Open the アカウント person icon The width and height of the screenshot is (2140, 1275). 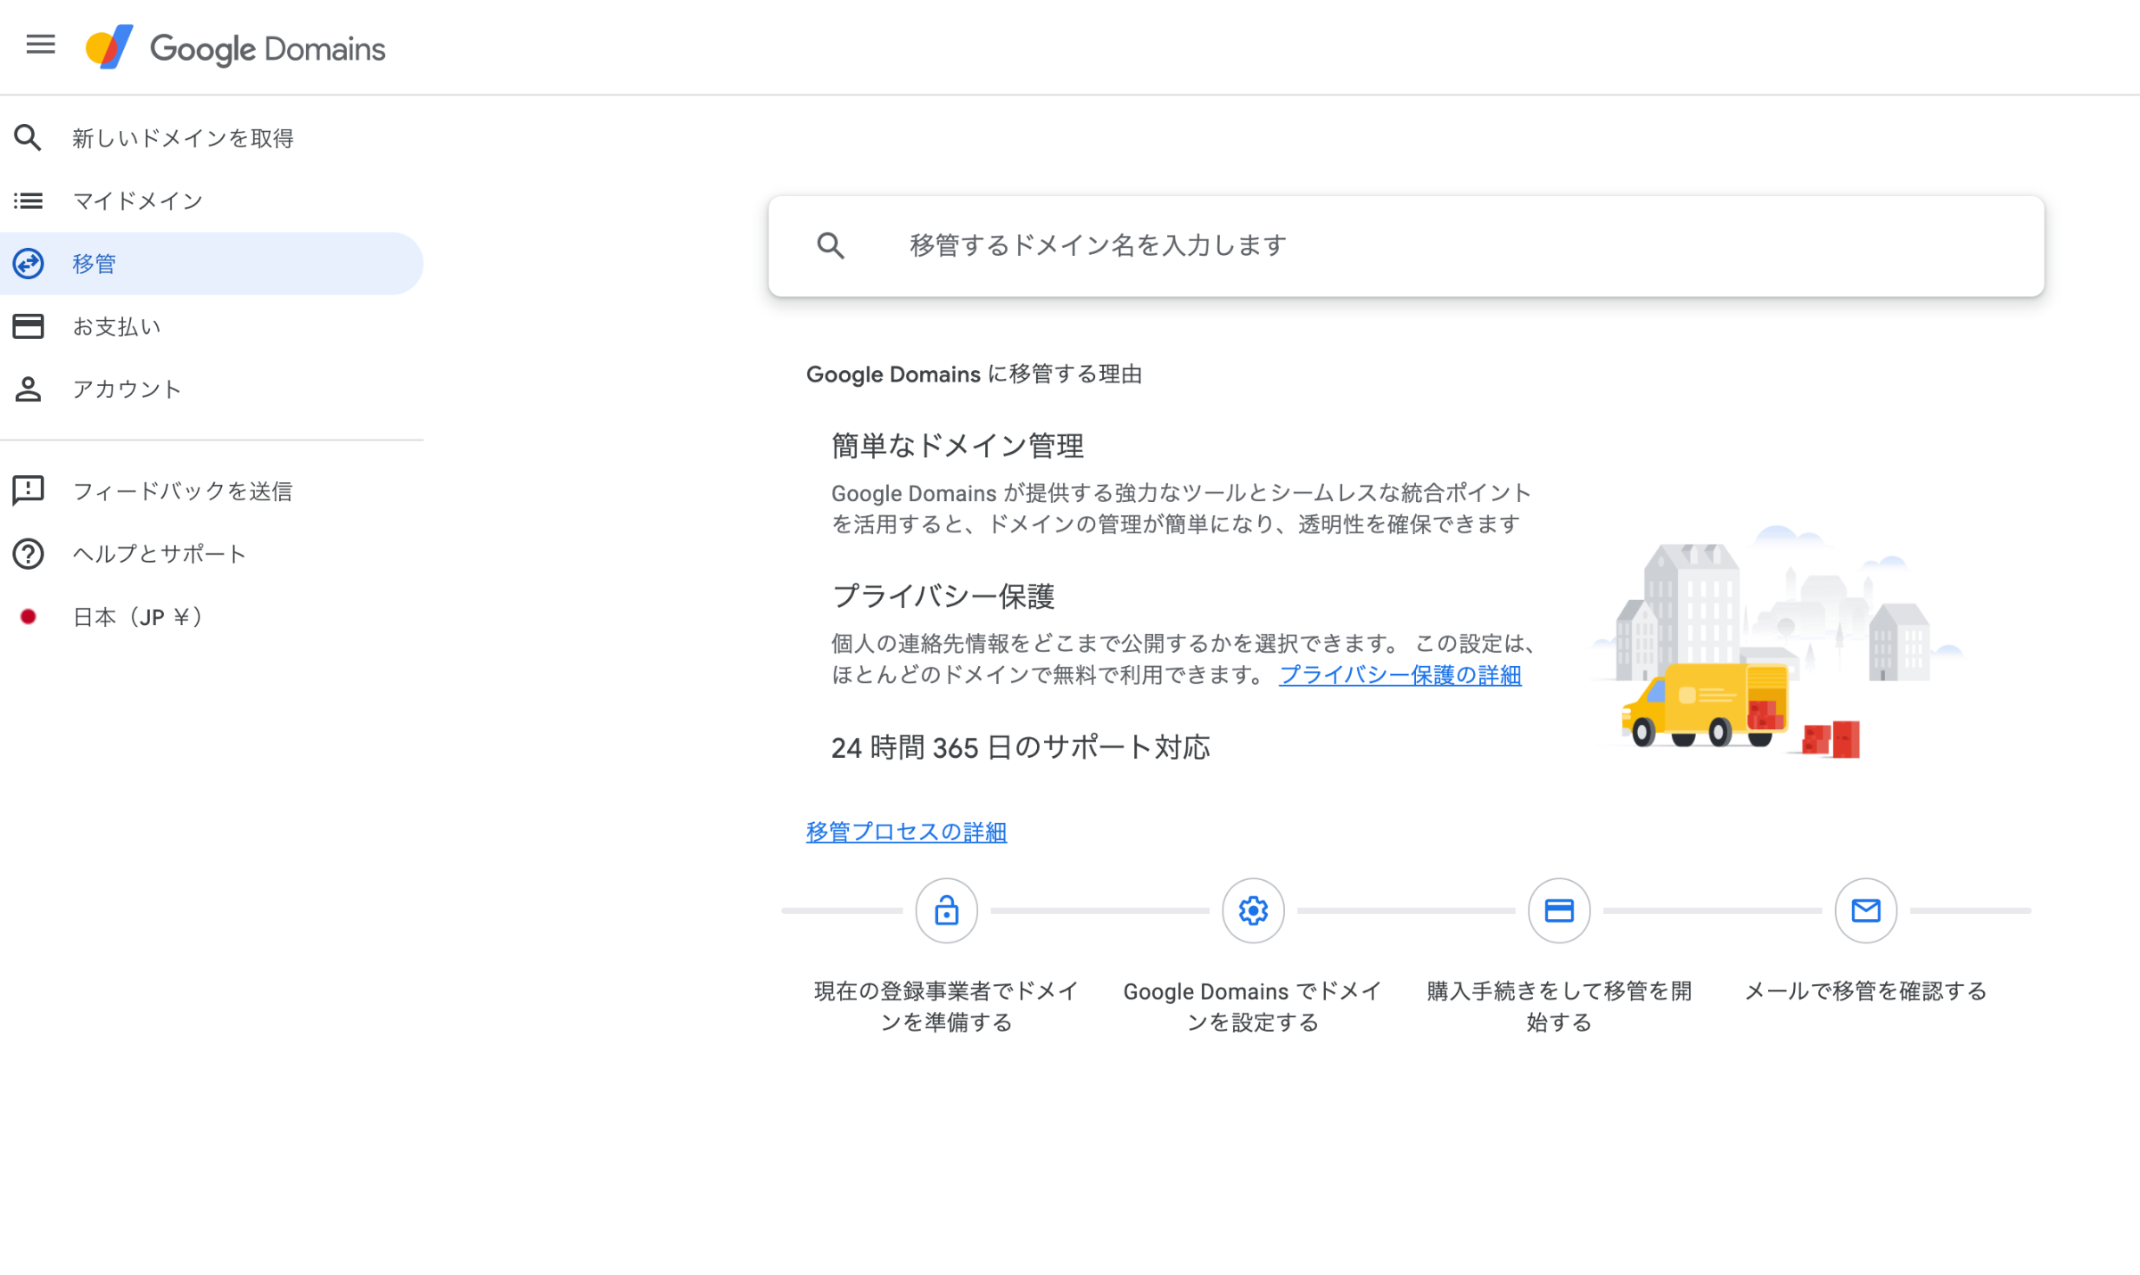(x=28, y=389)
